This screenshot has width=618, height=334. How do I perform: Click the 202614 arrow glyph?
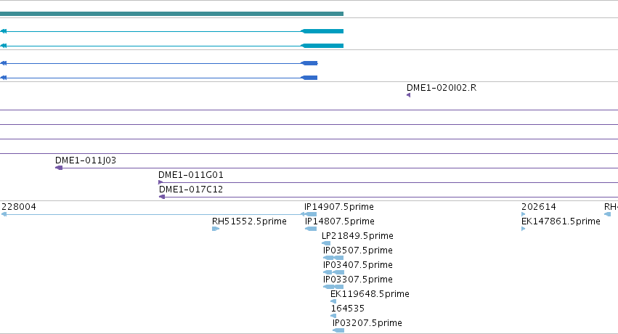tap(524, 214)
